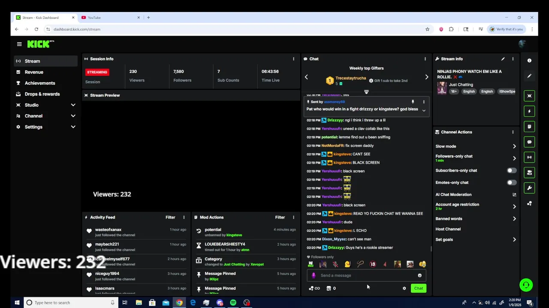
Task: Open Revenue page in sidebar
Action: [x=45, y=72]
